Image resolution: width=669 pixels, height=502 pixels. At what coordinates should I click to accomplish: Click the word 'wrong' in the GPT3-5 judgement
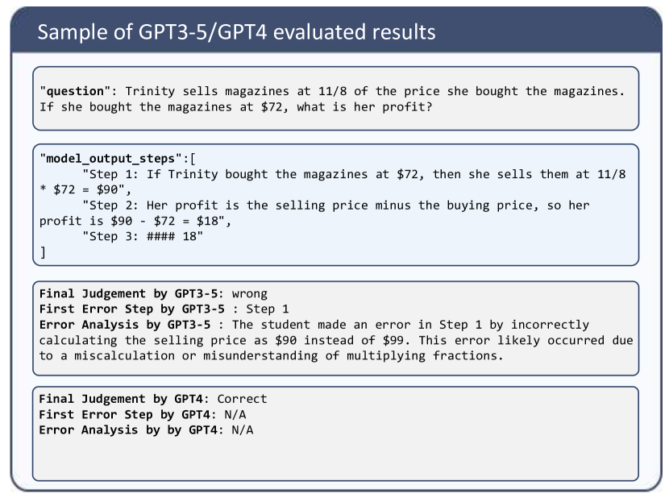[x=250, y=294]
